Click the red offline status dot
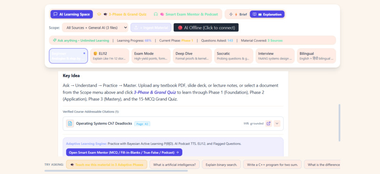The height and width of the screenshot is (174, 380). click(x=180, y=28)
